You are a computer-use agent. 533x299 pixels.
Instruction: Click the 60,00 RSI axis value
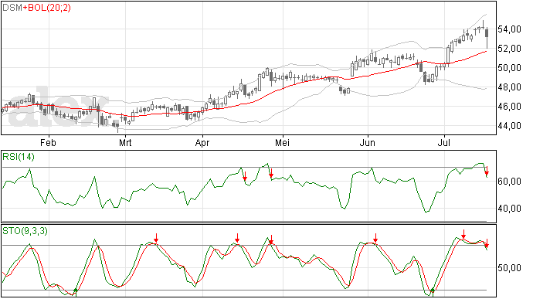point(509,182)
